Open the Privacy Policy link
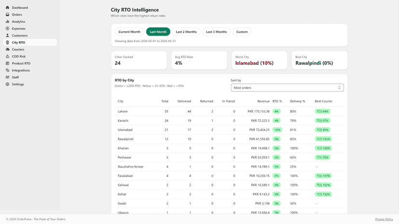Image resolution: width=399 pixels, height=224 pixels. pos(384,219)
